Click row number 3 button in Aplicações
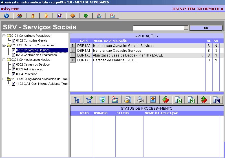Image resolution: width=225 pixels, height=158 pixels. tap(73, 55)
